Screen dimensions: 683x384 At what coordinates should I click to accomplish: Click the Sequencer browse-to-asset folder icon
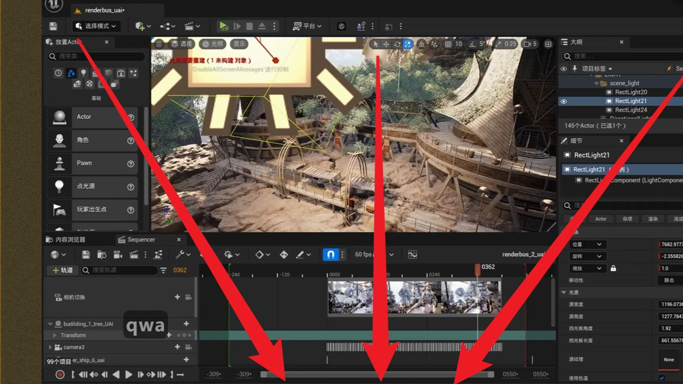click(x=101, y=255)
